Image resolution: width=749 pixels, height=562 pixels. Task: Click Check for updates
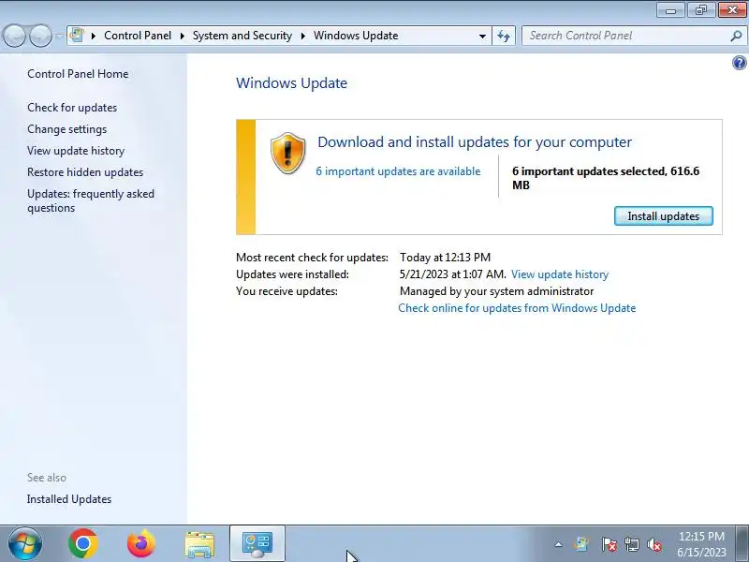tap(72, 108)
